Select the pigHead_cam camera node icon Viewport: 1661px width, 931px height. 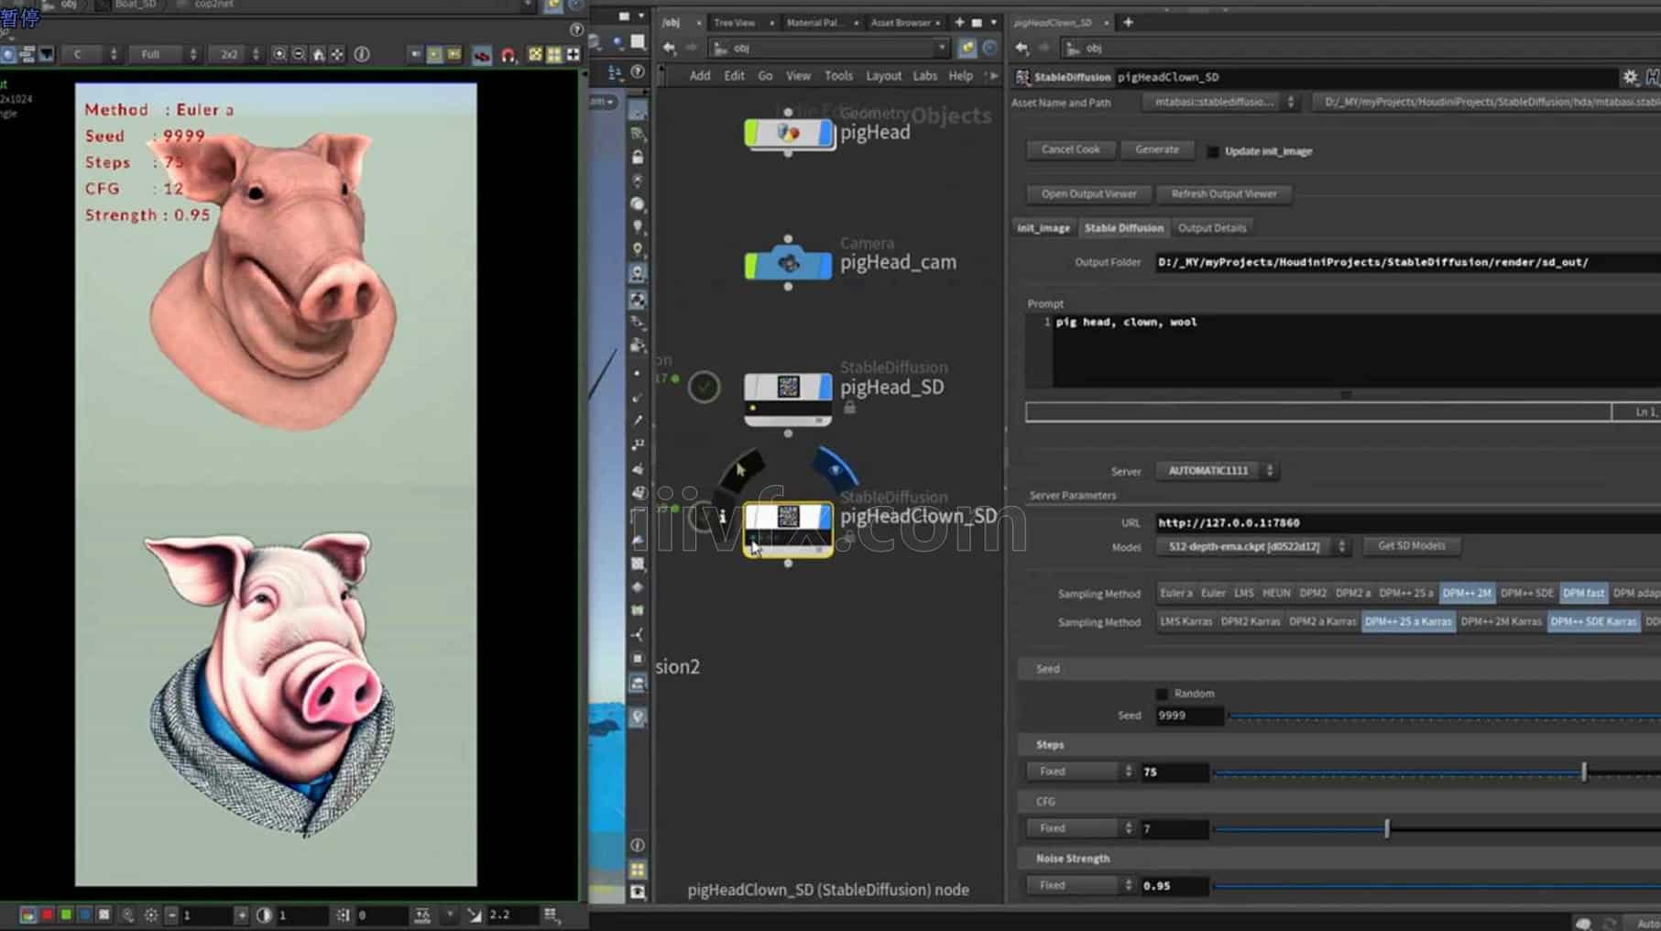tap(788, 264)
